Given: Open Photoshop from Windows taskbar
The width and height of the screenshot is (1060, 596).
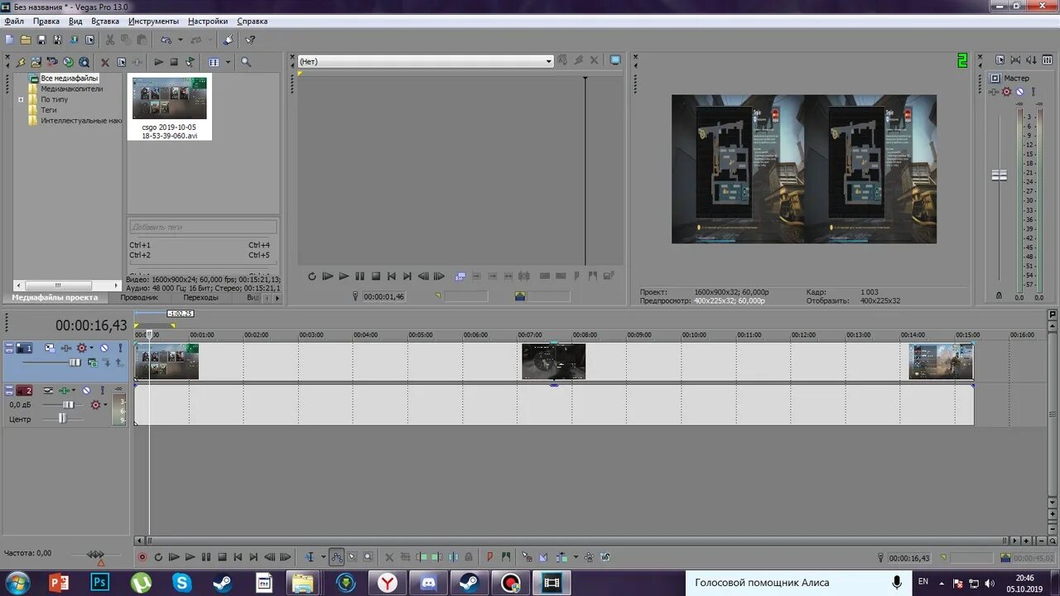Looking at the screenshot, I should point(100,583).
